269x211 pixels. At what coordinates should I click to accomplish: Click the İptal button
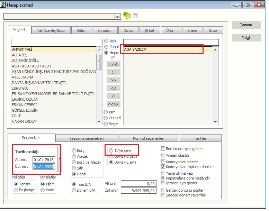pyautogui.click(x=246, y=38)
